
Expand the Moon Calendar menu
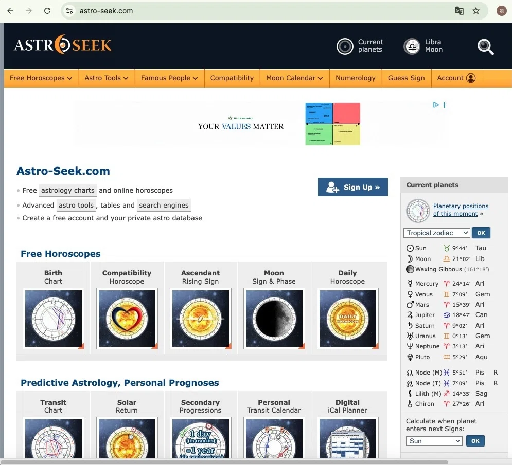point(294,78)
